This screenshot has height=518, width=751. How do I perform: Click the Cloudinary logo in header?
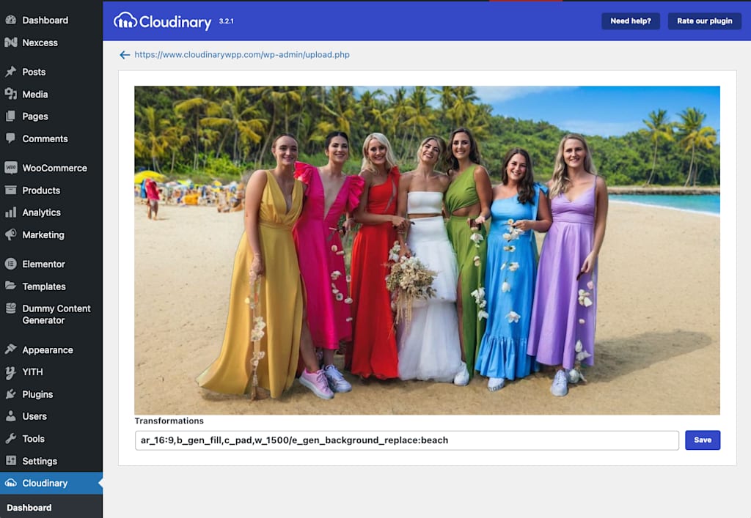pyautogui.click(x=163, y=21)
